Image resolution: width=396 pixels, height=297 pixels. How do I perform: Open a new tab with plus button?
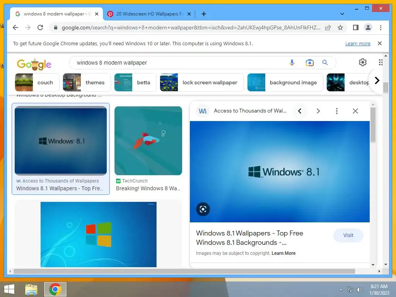(x=204, y=14)
